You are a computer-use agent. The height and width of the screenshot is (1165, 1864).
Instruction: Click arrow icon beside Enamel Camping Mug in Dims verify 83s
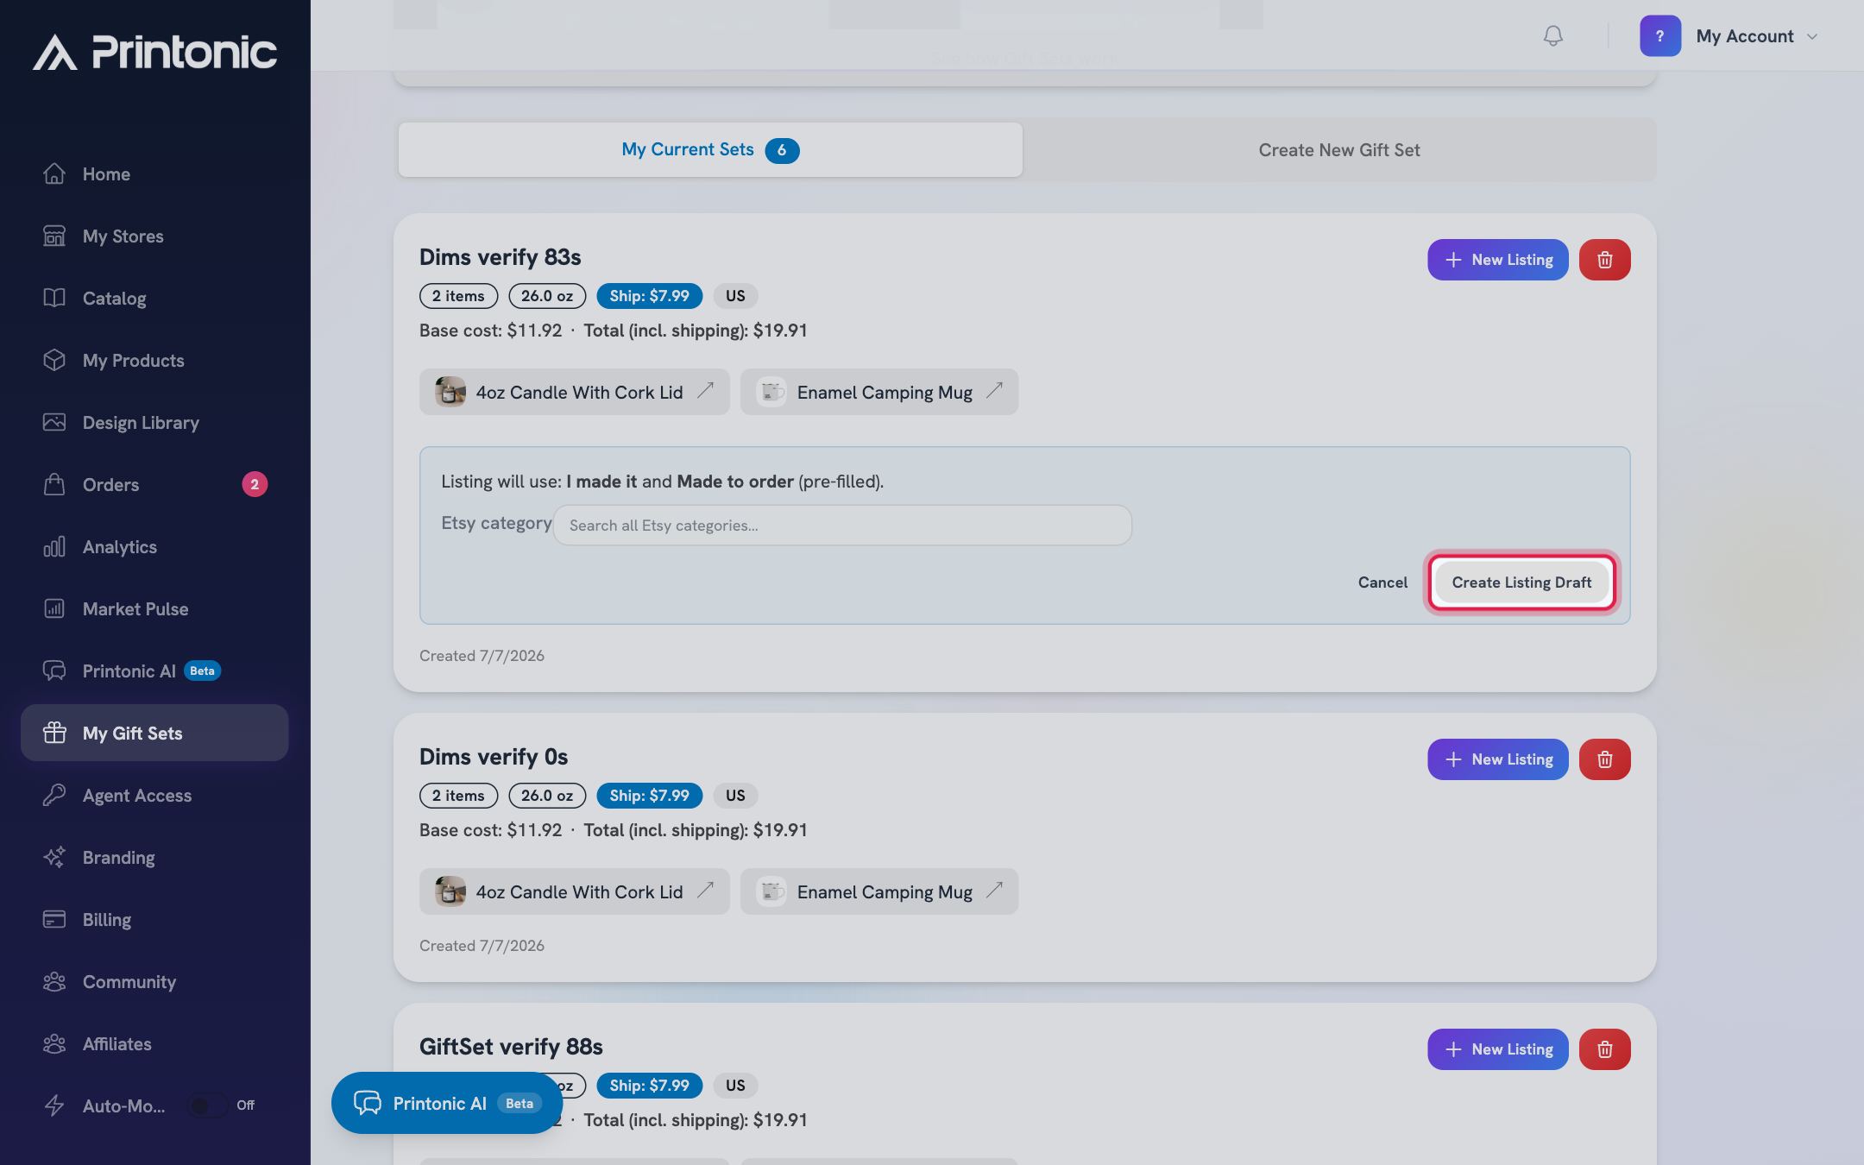[995, 390]
